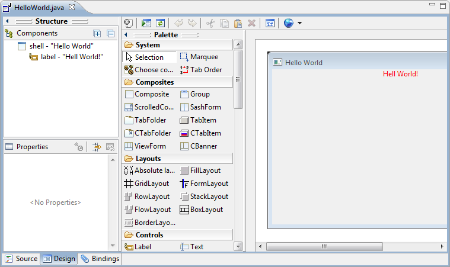
Task: Click the red Delete X icon
Action: (252, 23)
